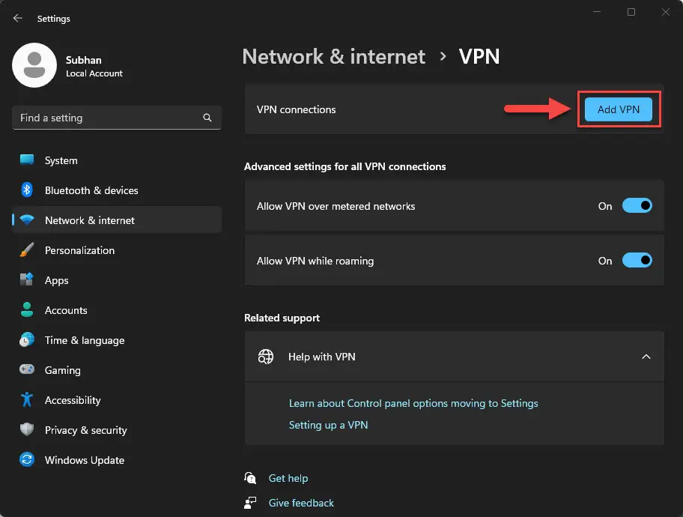Screen dimensions: 683x517
Task: Collapse the Help with VPN section
Action: tap(646, 357)
